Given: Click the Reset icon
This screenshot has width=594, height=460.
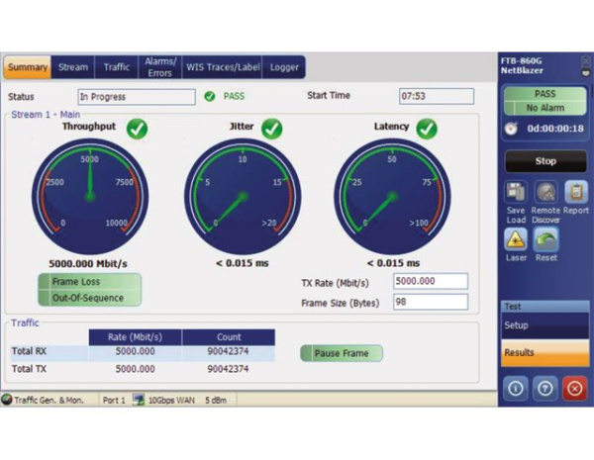Looking at the screenshot, I should pyautogui.click(x=545, y=239).
